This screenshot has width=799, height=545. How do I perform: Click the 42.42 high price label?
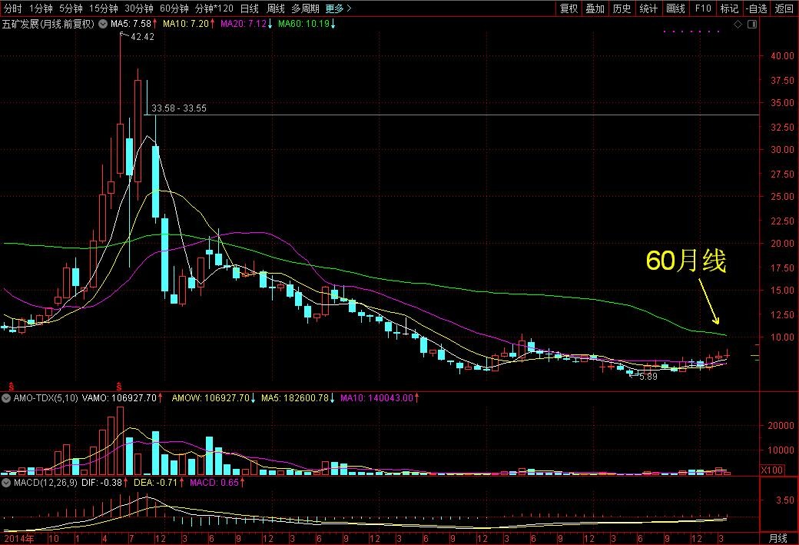coord(142,37)
